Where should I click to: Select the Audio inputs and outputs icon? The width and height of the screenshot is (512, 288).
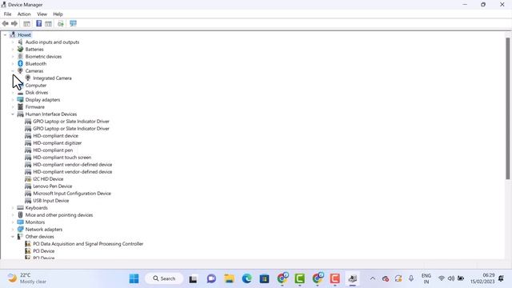pyautogui.click(x=20, y=42)
